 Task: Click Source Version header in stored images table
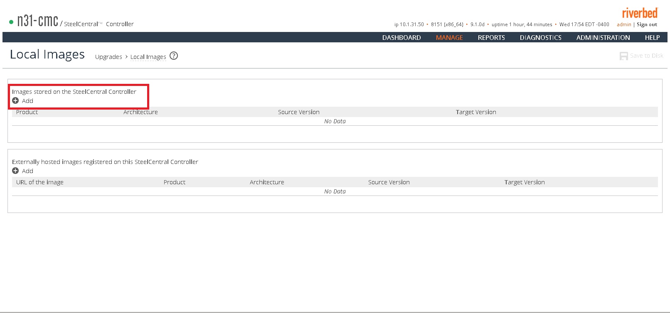[298, 112]
